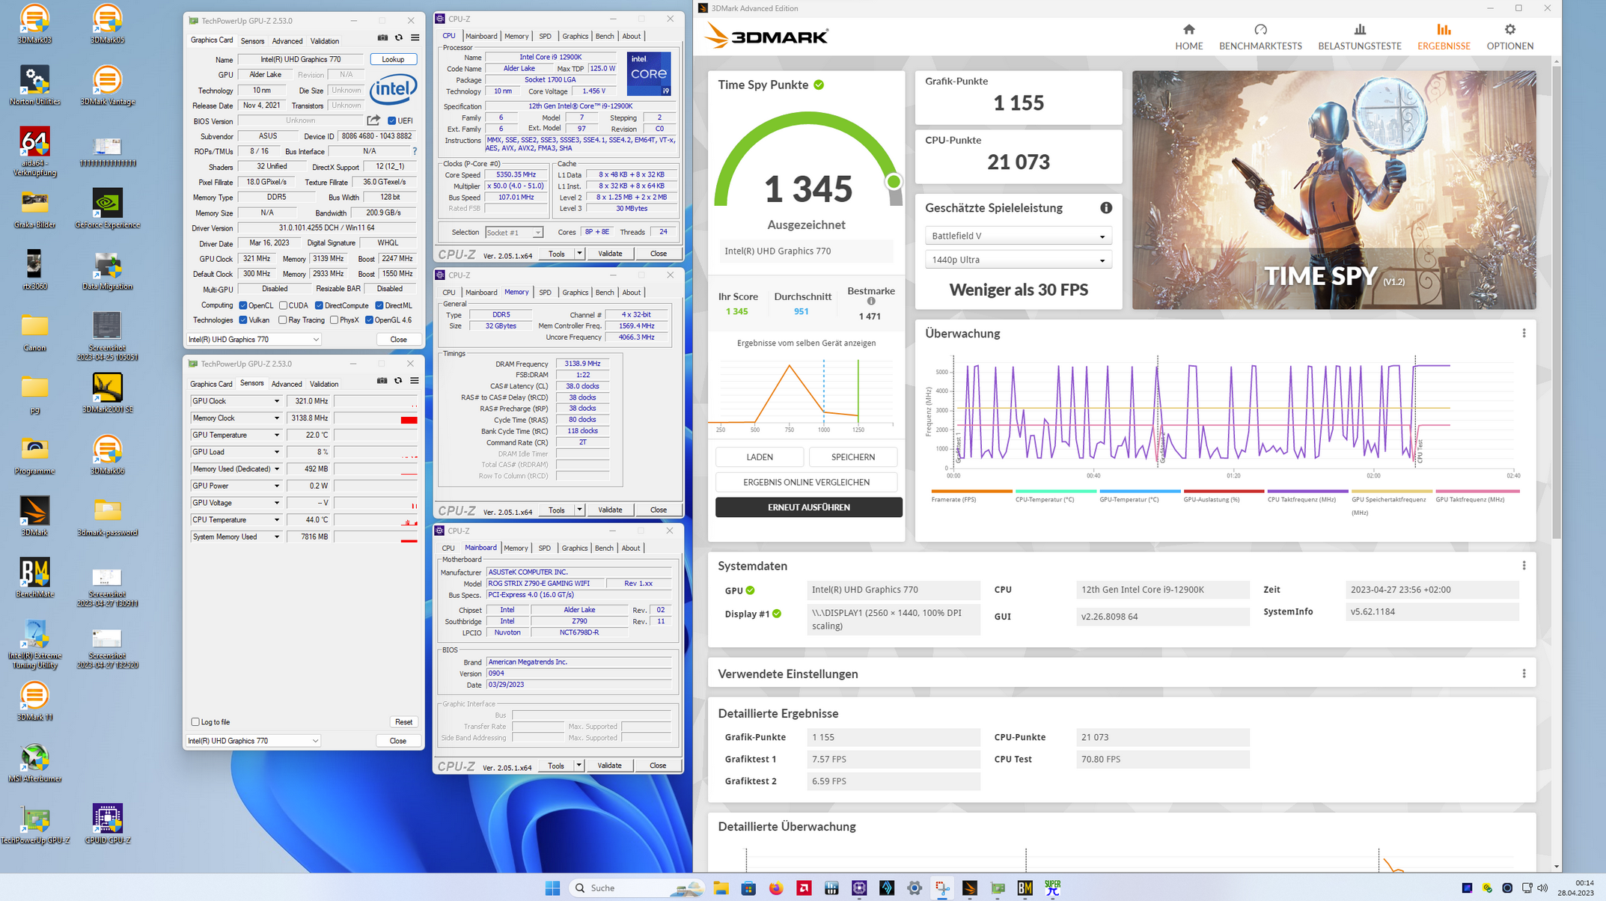Click SPEICHERN button in 3DMark

(853, 457)
